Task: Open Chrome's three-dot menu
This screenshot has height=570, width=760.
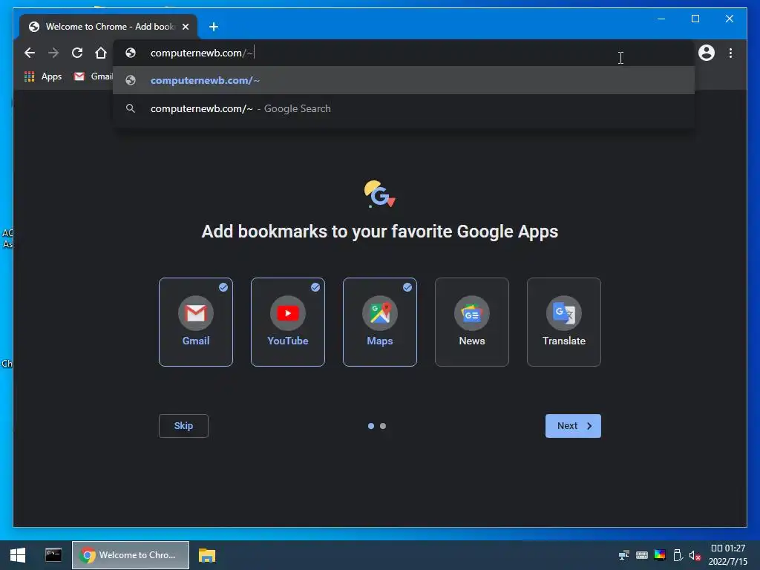Action: pos(730,53)
